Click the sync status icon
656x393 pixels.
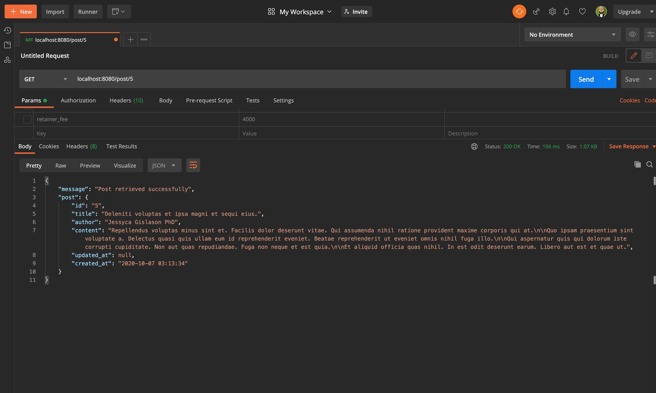[519, 11]
